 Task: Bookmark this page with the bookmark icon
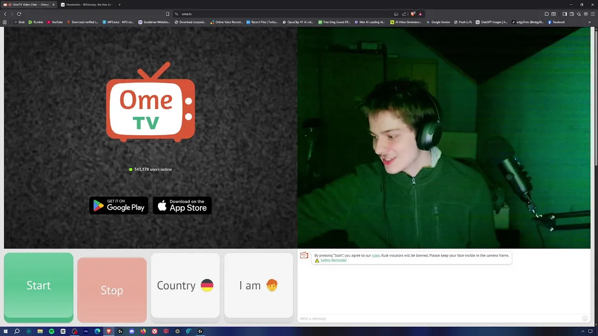pos(167,14)
